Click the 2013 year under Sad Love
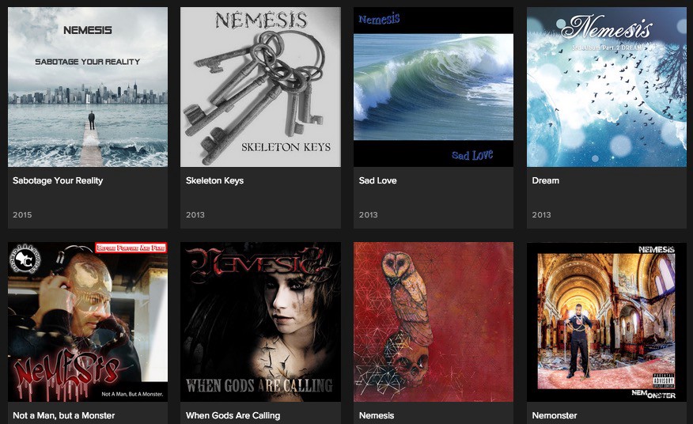Image resolution: width=693 pixels, height=424 pixels. [x=368, y=215]
